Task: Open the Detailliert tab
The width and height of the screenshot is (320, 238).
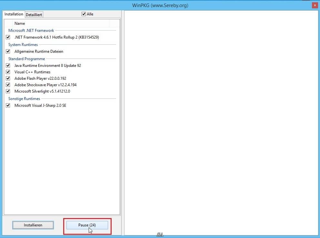Action: click(34, 15)
